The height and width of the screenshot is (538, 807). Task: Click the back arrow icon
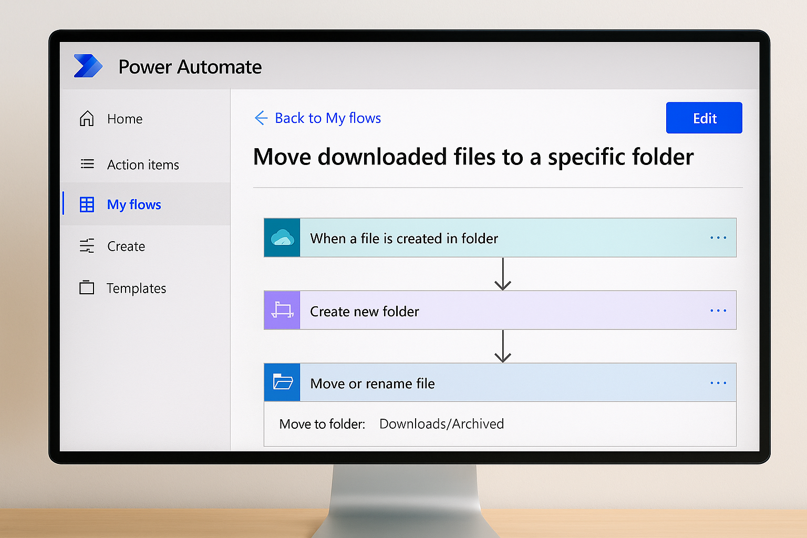[261, 118]
